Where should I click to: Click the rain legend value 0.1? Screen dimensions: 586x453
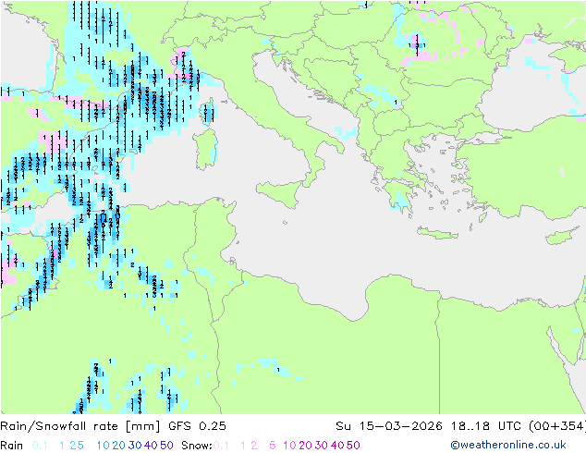[40, 446]
